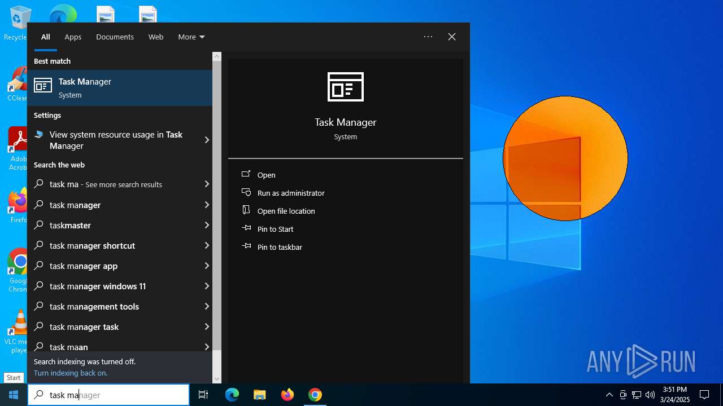This screenshot has height=406, width=723.
Task: Click the large Task Manager preview icon
Action: pyautogui.click(x=346, y=87)
